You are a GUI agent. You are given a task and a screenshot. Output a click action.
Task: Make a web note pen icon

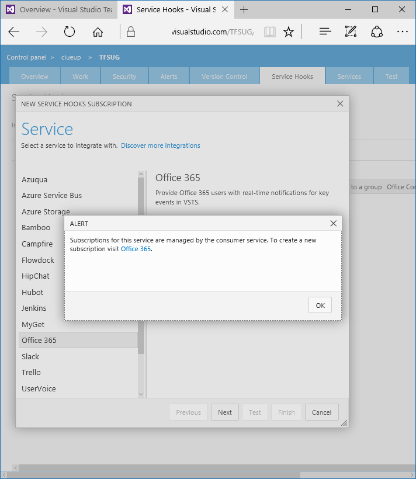pyautogui.click(x=351, y=32)
